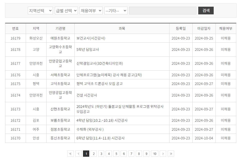Open the 5학년 담임교사 posting
Screen dimensions: 243x160
pyautogui.click(x=88, y=50)
